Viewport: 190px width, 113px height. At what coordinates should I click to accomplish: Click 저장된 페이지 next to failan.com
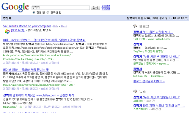tap(33, 107)
